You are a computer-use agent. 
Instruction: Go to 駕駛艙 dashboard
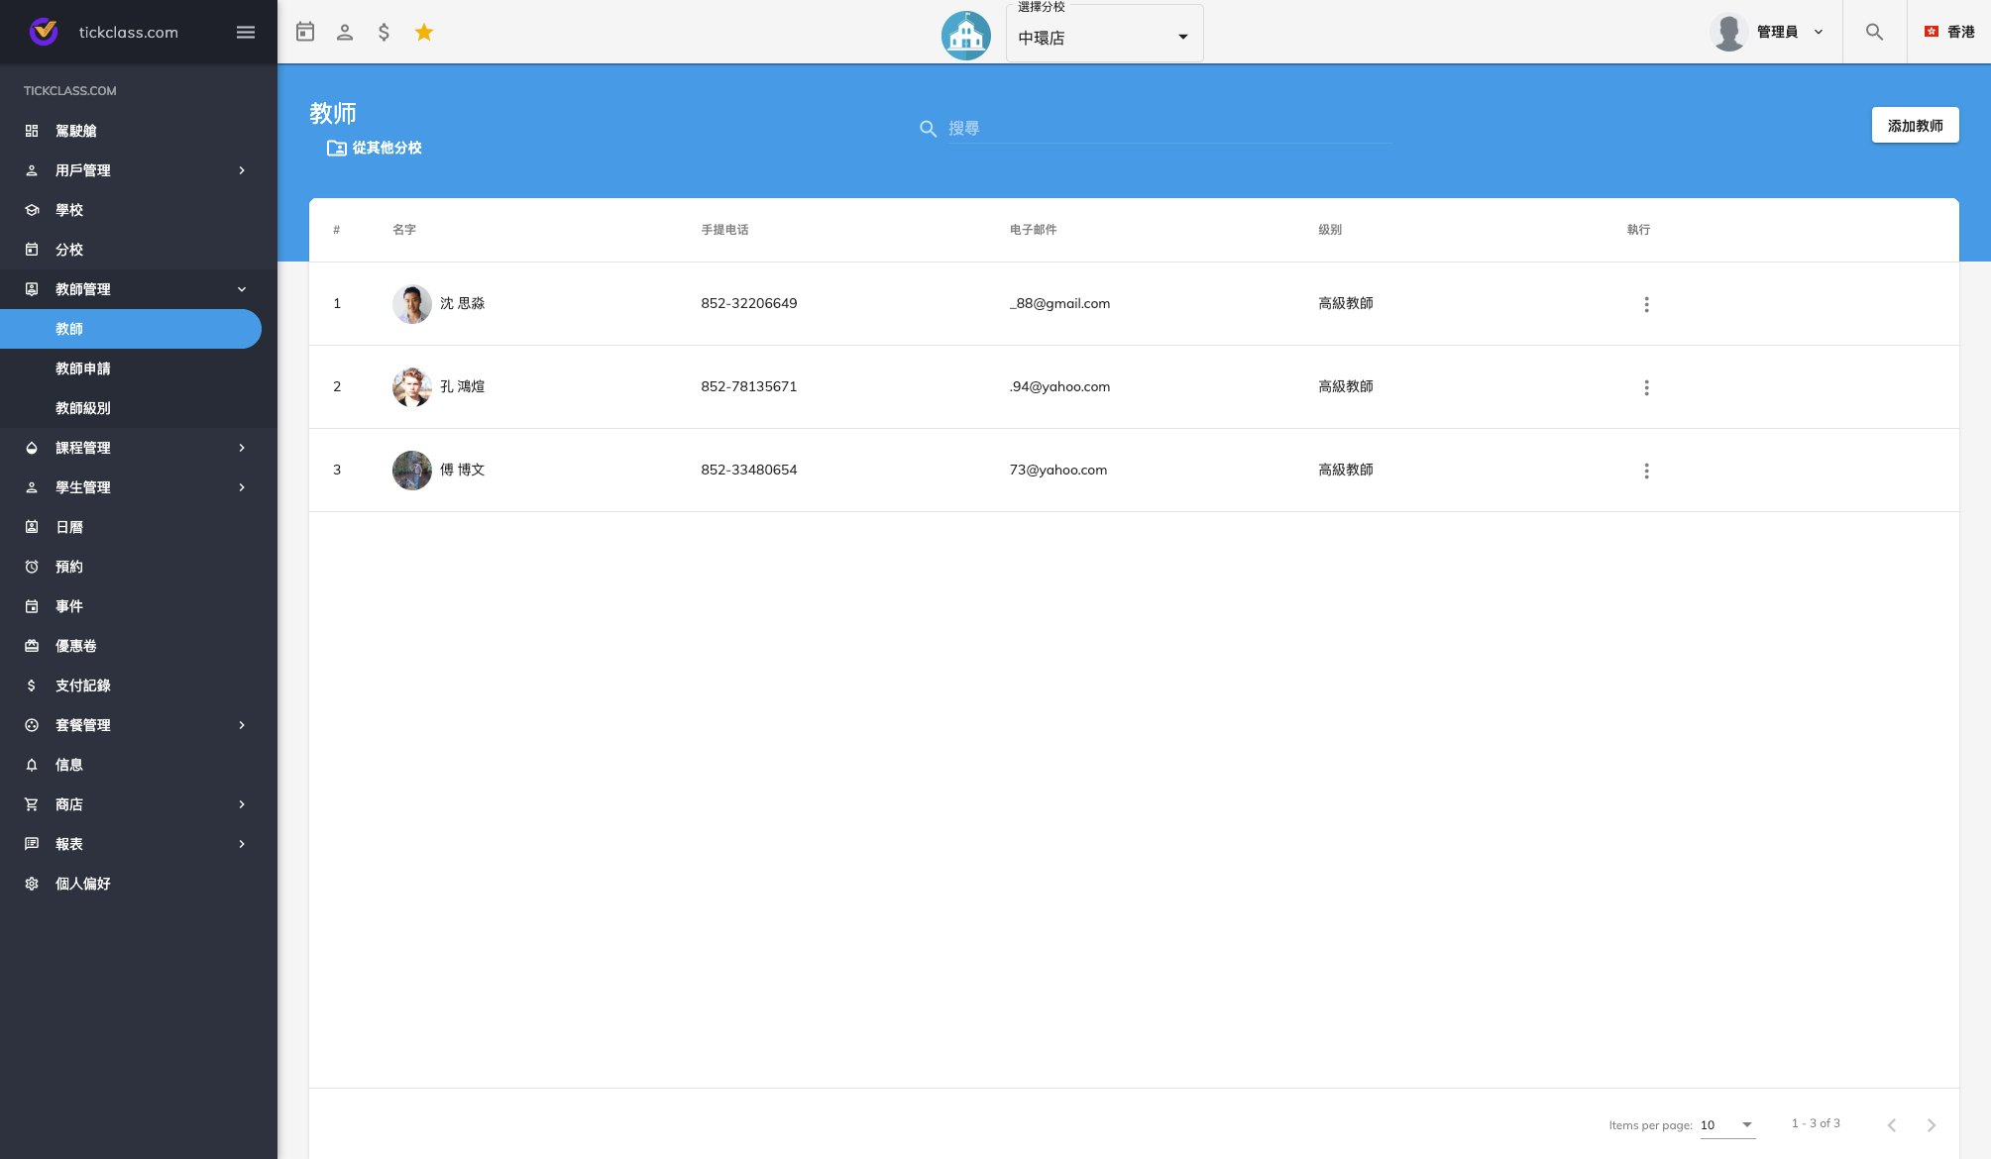[x=139, y=131]
